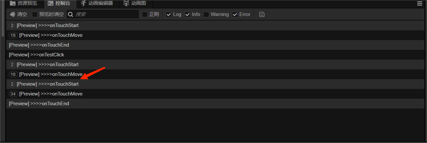
Task: Expand the 34-count onTouchMove log badge
Action: coord(13,94)
